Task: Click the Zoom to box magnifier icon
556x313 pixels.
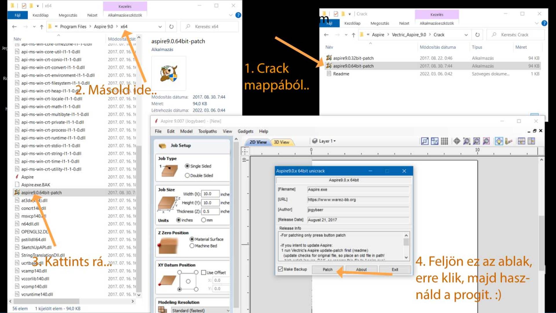Action: click(467, 141)
